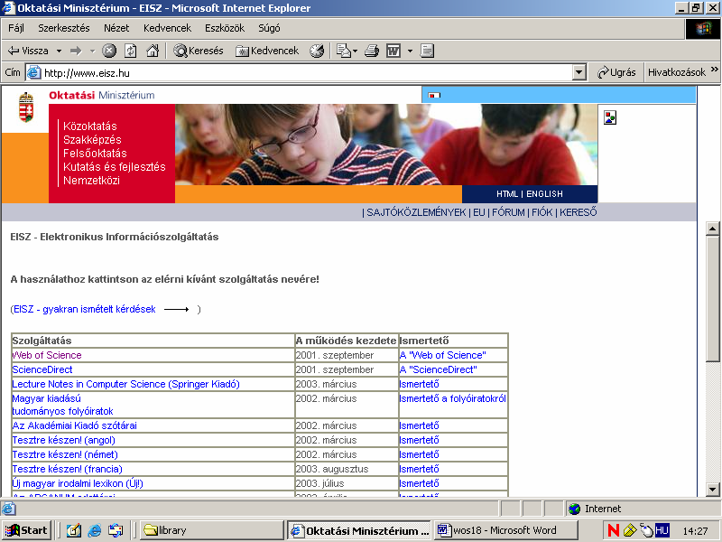Open the Közoktatás sidebar link

pyautogui.click(x=90, y=126)
